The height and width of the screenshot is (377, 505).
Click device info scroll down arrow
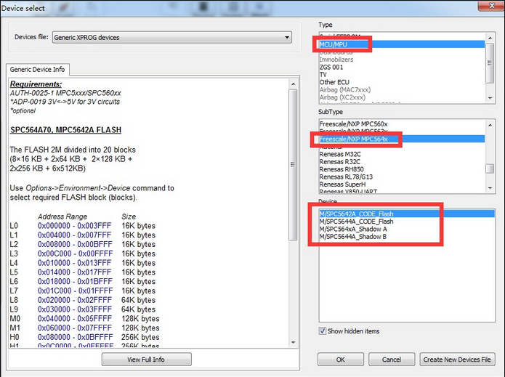coord(293,342)
